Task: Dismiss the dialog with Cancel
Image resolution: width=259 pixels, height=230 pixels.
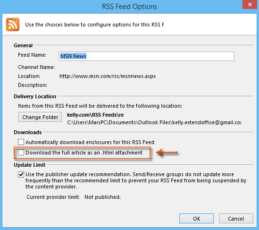Action: pos(236,219)
